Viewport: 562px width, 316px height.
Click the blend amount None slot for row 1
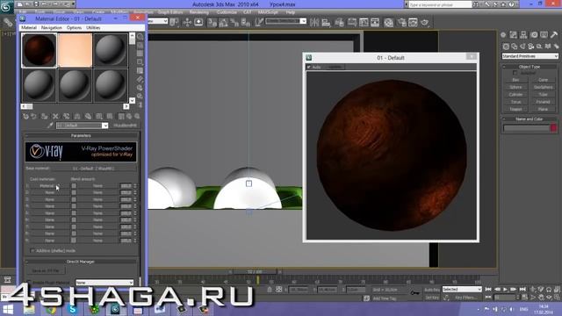[x=97, y=186]
